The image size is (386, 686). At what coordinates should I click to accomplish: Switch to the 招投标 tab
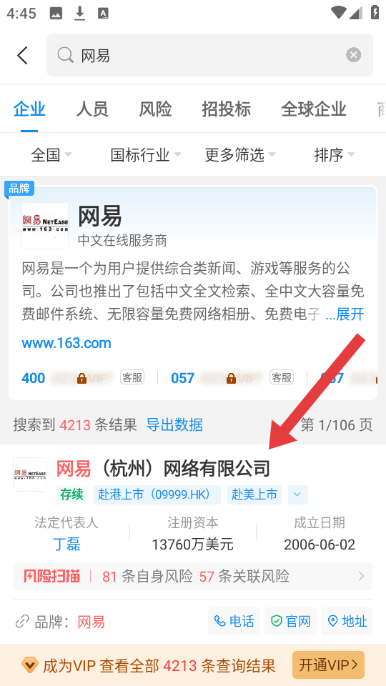click(x=227, y=109)
